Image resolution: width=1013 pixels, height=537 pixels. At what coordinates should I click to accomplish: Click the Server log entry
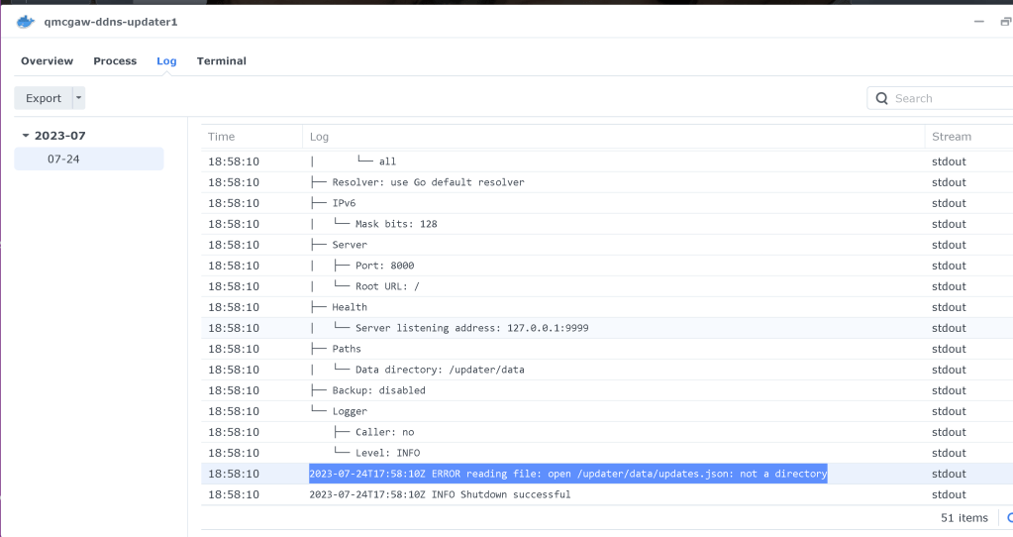point(607,245)
